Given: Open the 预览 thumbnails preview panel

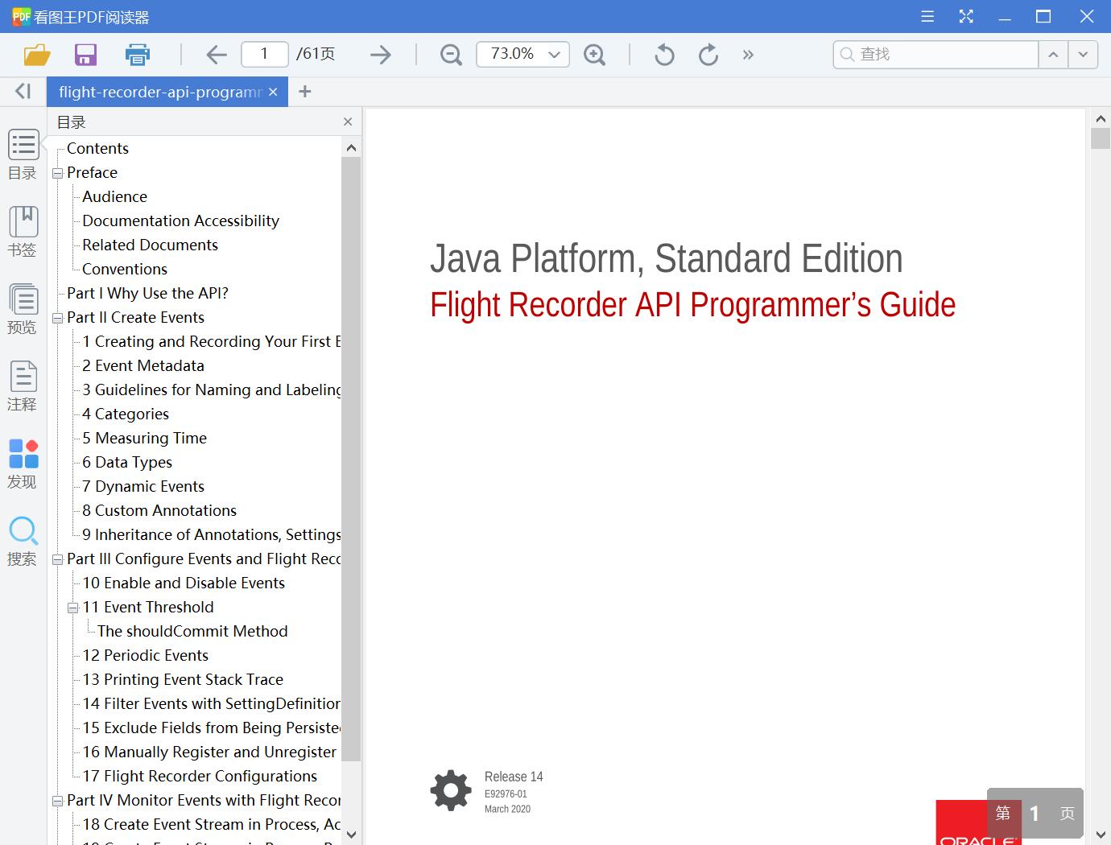Looking at the screenshot, I should coord(23,309).
